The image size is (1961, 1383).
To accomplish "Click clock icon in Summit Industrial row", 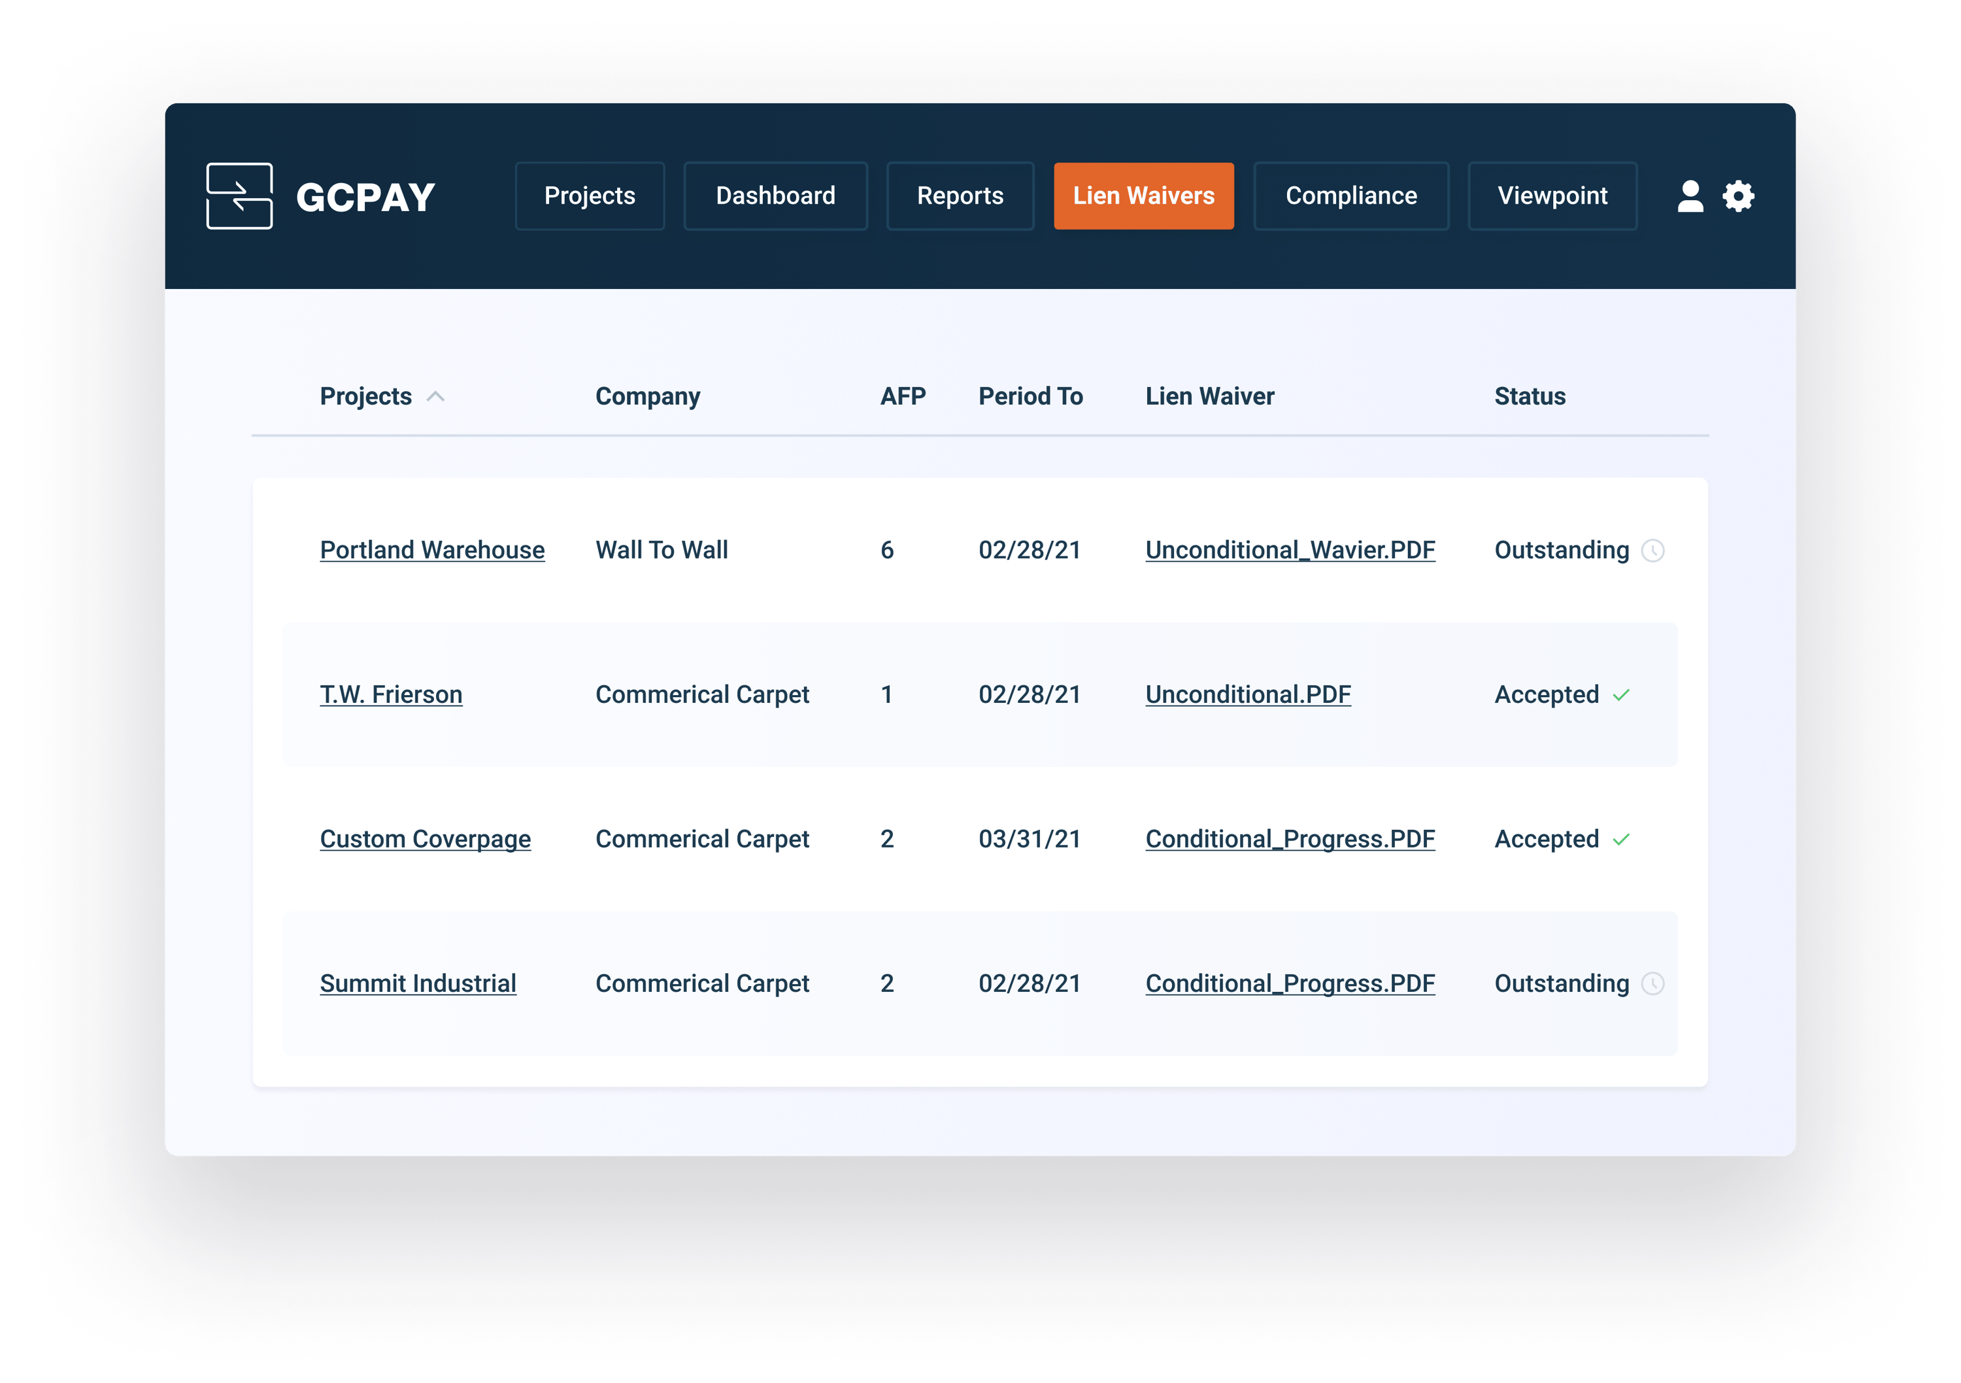I will pyautogui.click(x=1652, y=984).
